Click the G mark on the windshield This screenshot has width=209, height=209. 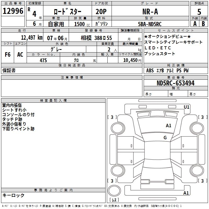click(165, 138)
